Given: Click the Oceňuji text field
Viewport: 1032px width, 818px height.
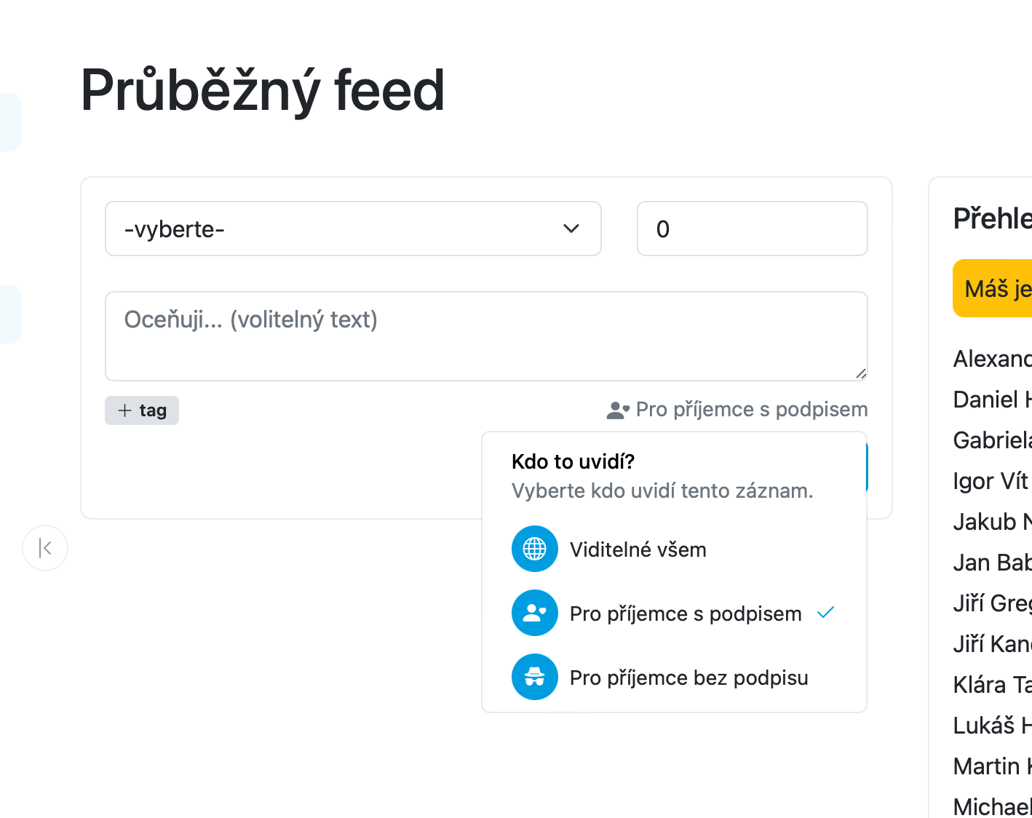Looking at the screenshot, I should click(486, 336).
